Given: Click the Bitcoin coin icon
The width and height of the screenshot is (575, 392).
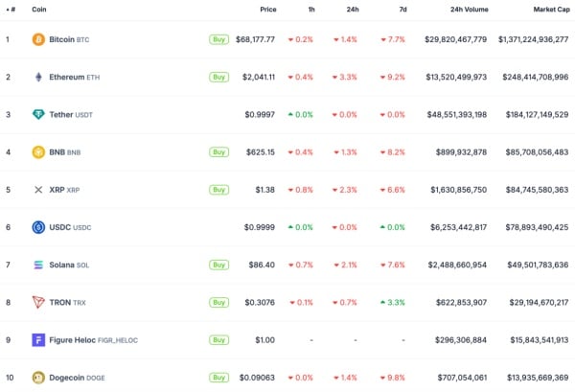Looking at the screenshot, I should pos(38,39).
